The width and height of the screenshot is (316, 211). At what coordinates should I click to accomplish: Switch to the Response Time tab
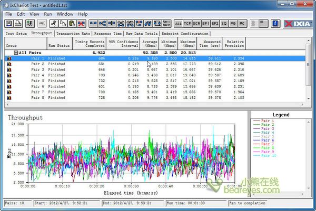point(108,34)
